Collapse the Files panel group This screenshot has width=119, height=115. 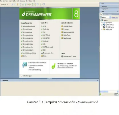pyautogui.click(x=101, y=11)
